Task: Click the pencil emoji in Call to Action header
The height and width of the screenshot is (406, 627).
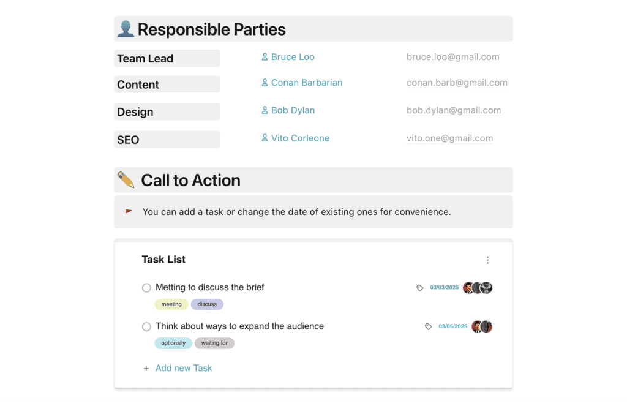Action: coord(126,179)
